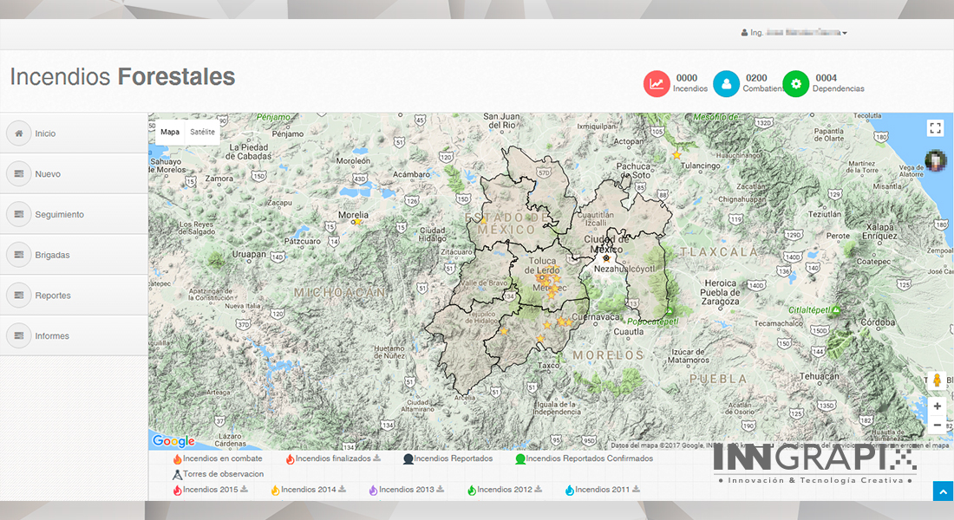The image size is (954, 520).
Task: Click the scroll-to-top arrow button
Action: [943, 491]
